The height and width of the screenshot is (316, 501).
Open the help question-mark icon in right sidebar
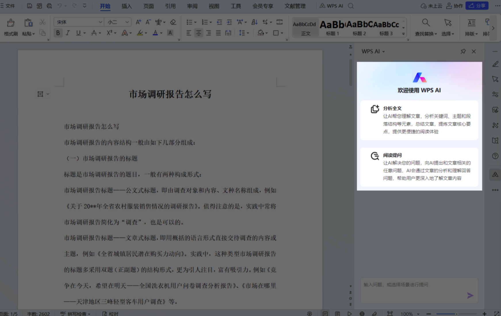(495, 156)
